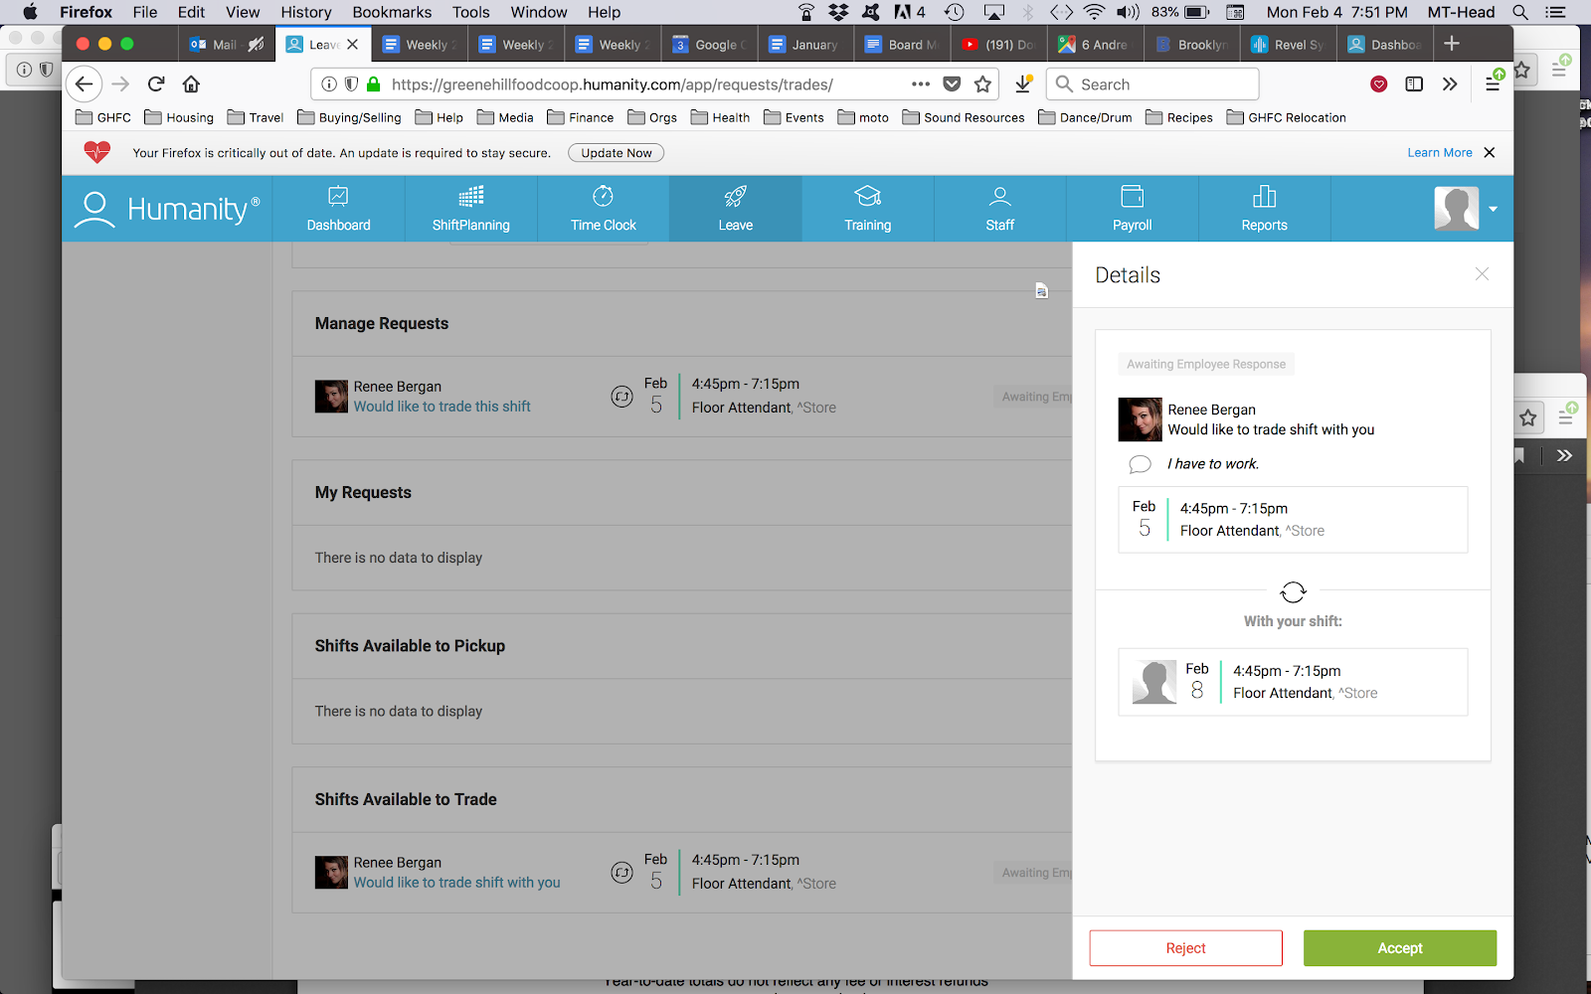Open the Learn More link

1439,153
